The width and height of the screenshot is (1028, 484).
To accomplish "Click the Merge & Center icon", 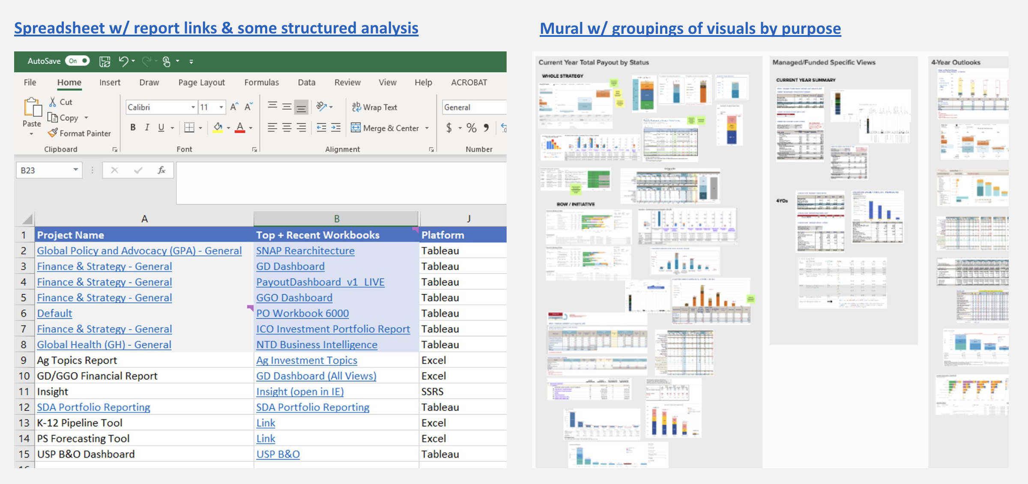I will pyautogui.click(x=356, y=128).
